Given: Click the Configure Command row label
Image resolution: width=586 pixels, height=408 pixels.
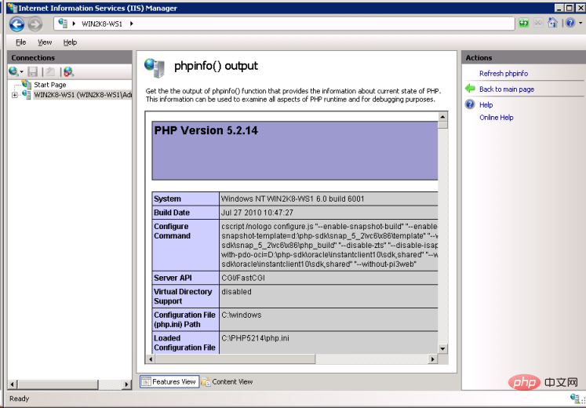Looking at the screenshot, I should [173, 231].
